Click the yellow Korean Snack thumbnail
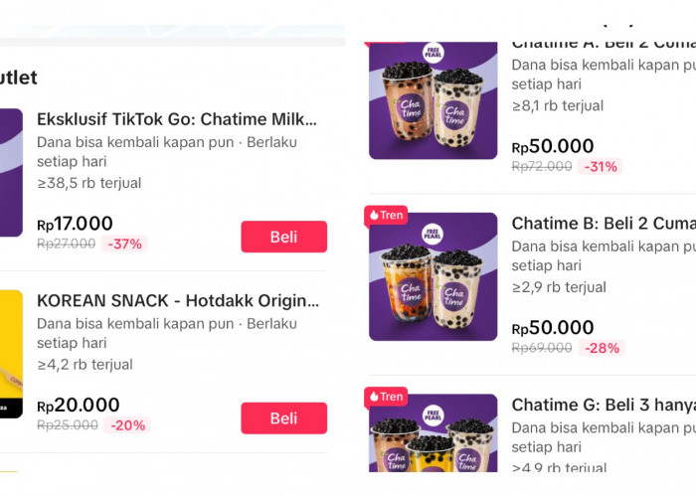Image resolution: width=696 pixels, height=497 pixels. pyautogui.click(x=10, y=353)
